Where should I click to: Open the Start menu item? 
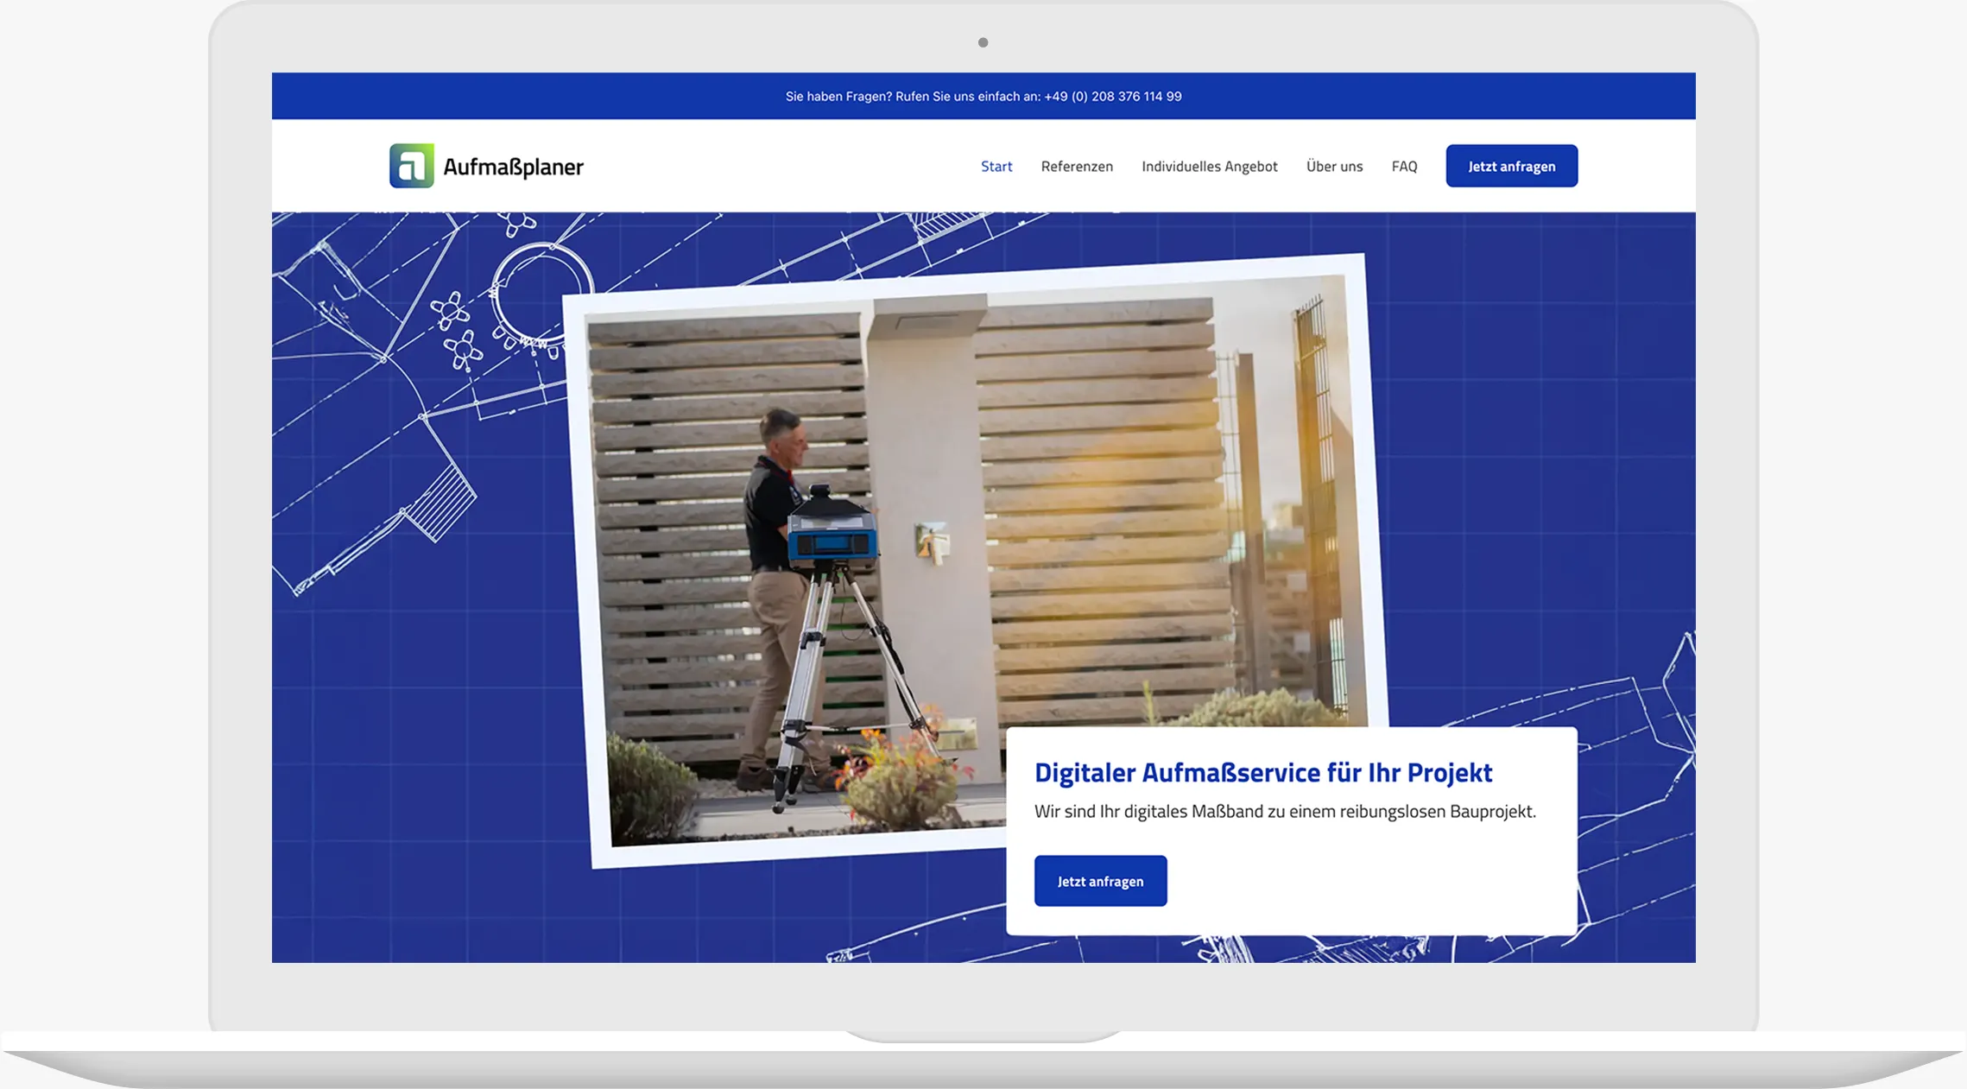(996, 166)
